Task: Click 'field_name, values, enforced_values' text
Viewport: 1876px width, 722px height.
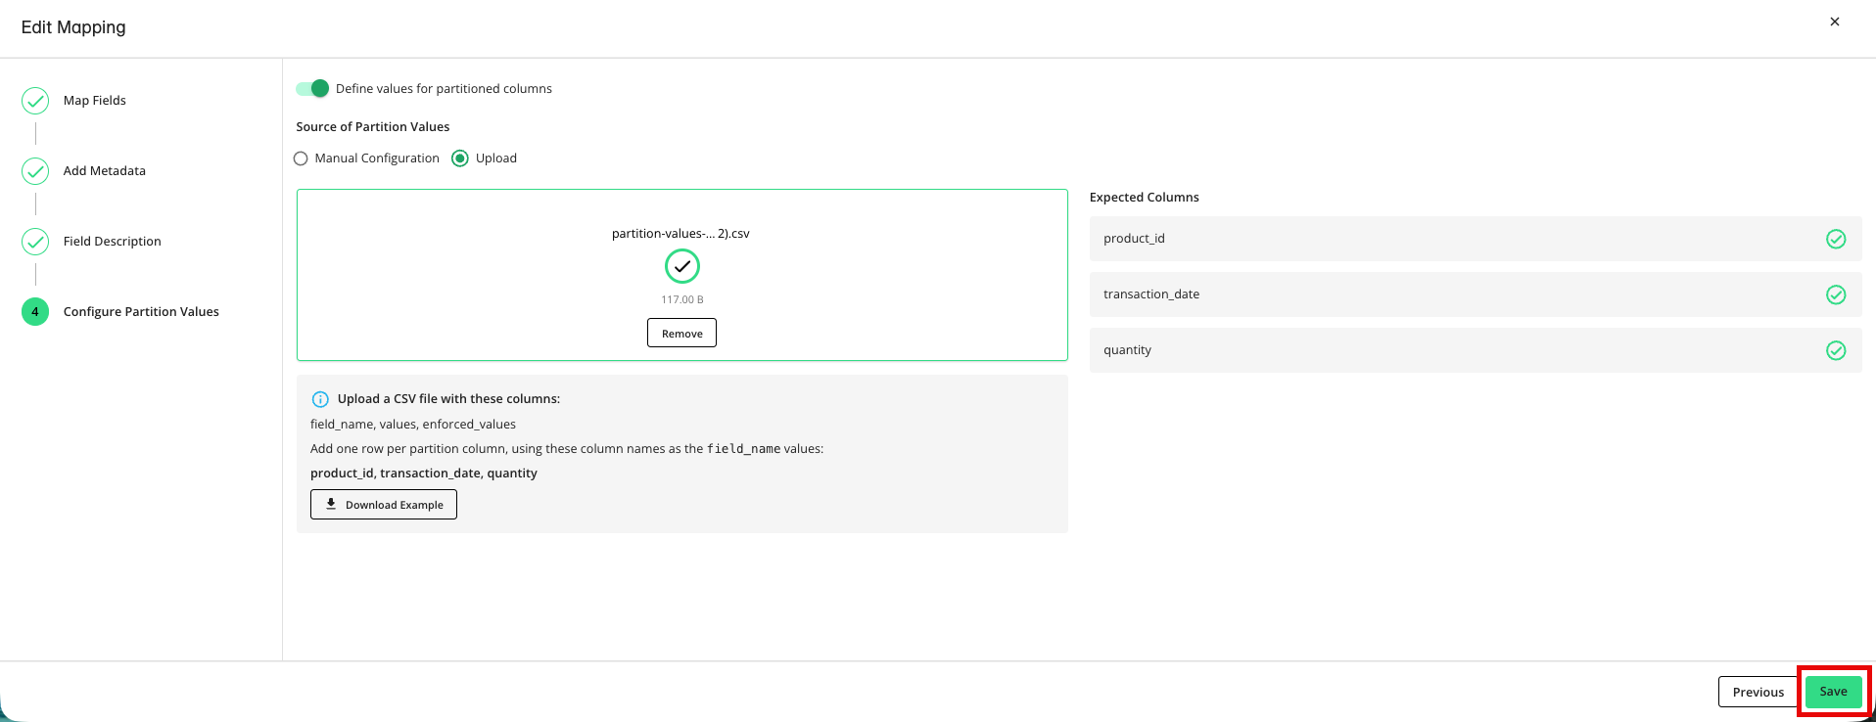Action: point(413,424)
